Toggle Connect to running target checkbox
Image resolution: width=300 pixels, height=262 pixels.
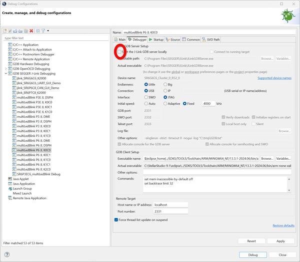coord(211,52)
